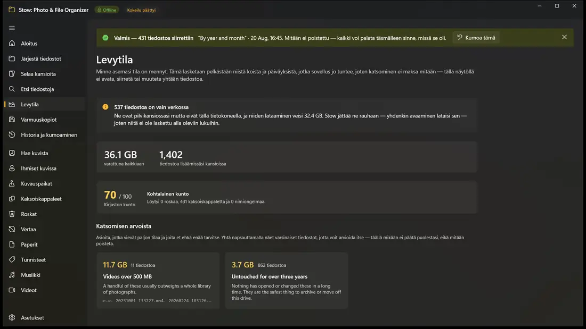Image resolution: width=586 pixels, height=329 pixels.
Task: Click the Paperit document icon
Action: click(x=12, y=244)
